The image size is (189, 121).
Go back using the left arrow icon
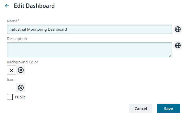(7, 6)
